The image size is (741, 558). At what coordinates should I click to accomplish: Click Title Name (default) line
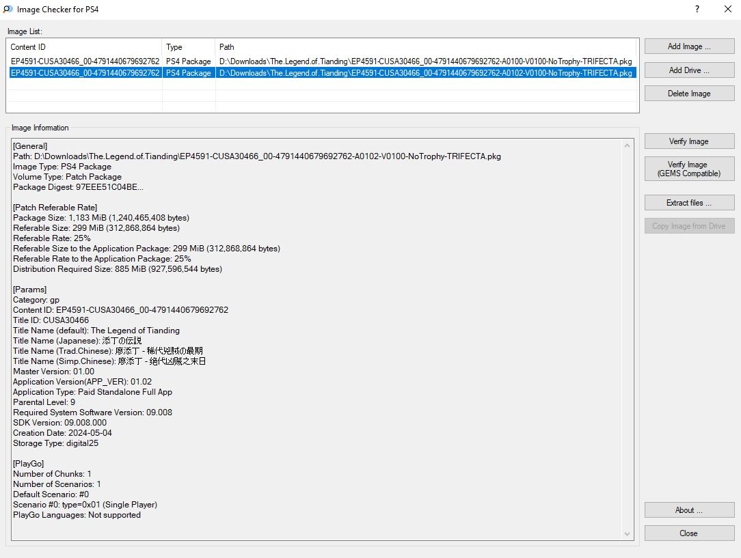(96, 331)
